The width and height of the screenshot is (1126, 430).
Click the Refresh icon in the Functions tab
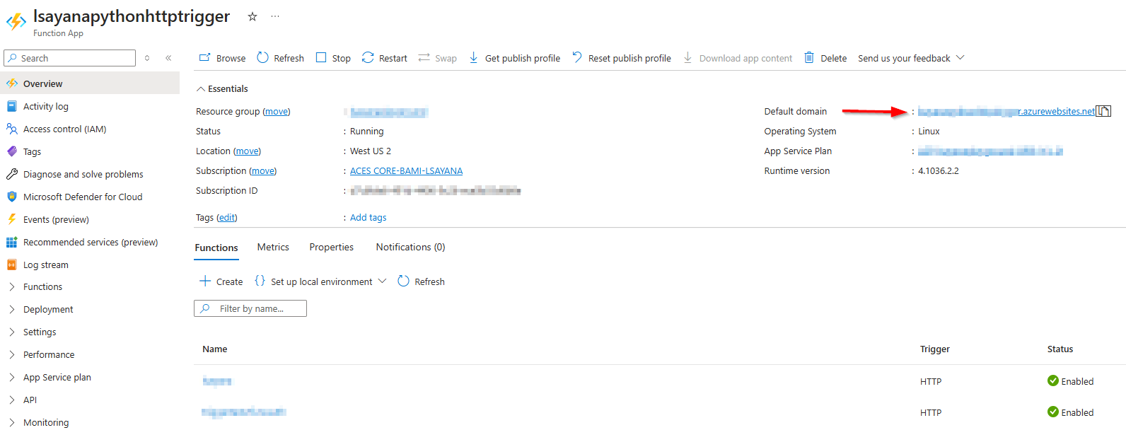click(x=403, y=281)
